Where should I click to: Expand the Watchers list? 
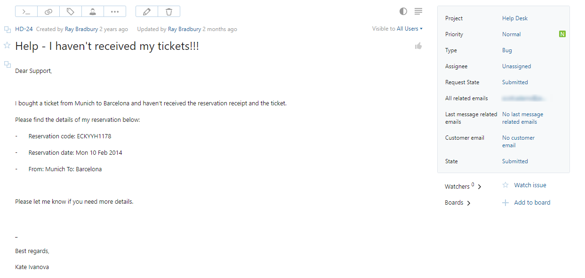tap(480, 187)
